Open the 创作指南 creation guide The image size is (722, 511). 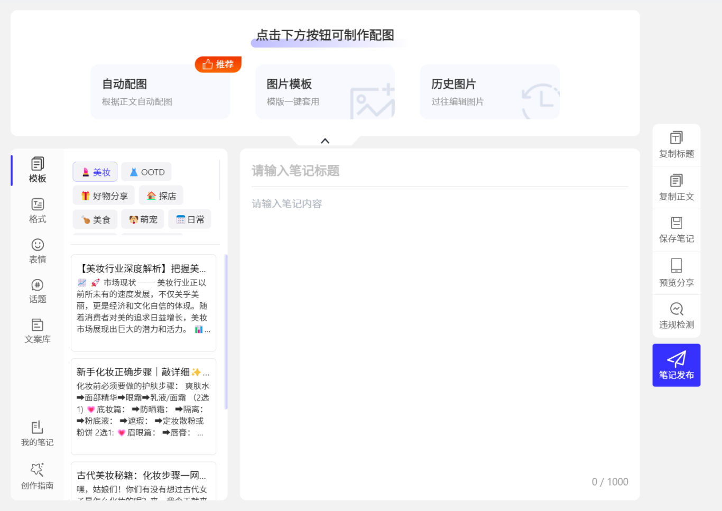[37, 477]
